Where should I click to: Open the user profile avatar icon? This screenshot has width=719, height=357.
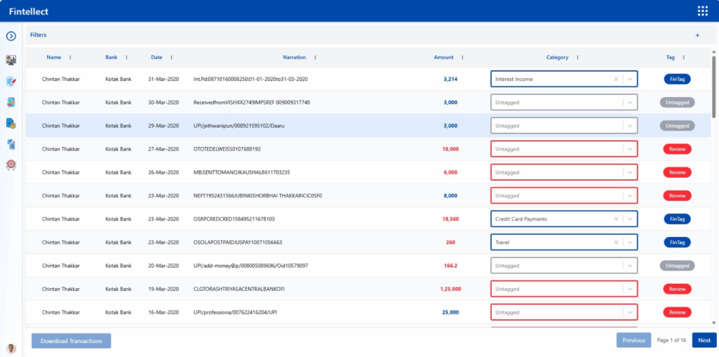pos(11,349)
